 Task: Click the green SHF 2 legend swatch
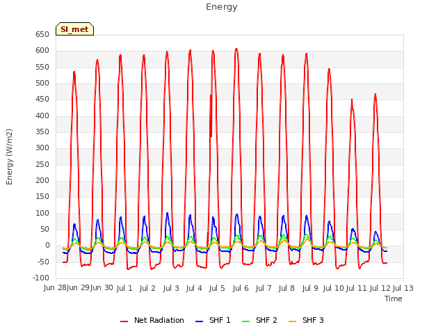[245, 321]
